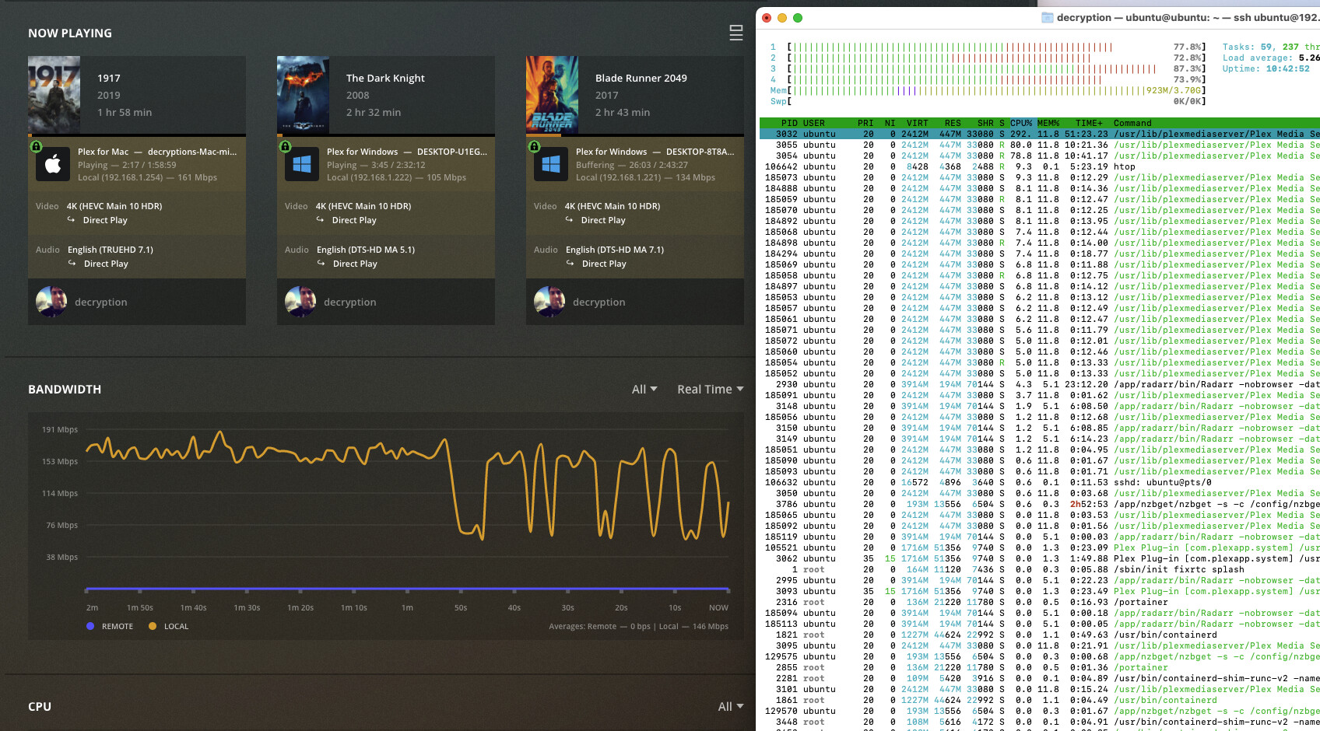Viewport: 1320px width, 731px height.
Task: Open the bandwidth All filter dropdown
Action: [x=644, y=389]
